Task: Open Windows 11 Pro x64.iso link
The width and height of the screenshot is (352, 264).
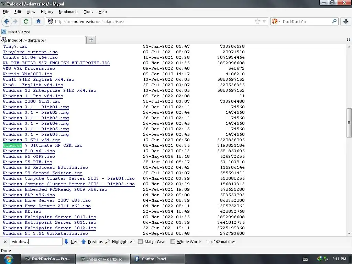Action: click(33, 96)
